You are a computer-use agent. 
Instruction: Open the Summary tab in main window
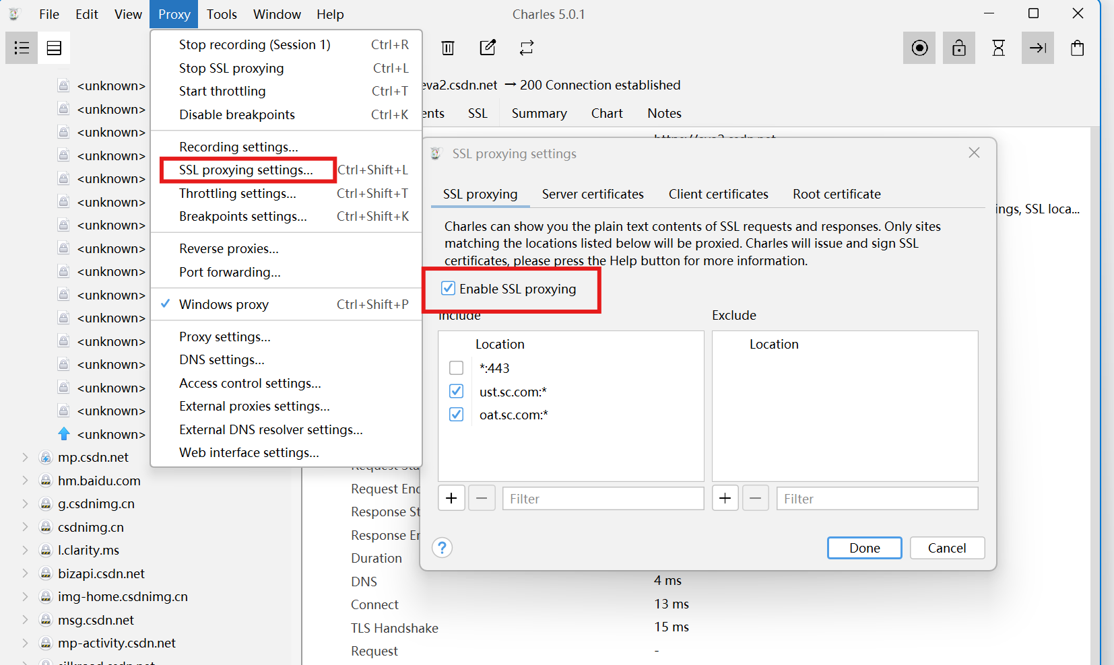point(539,113)
